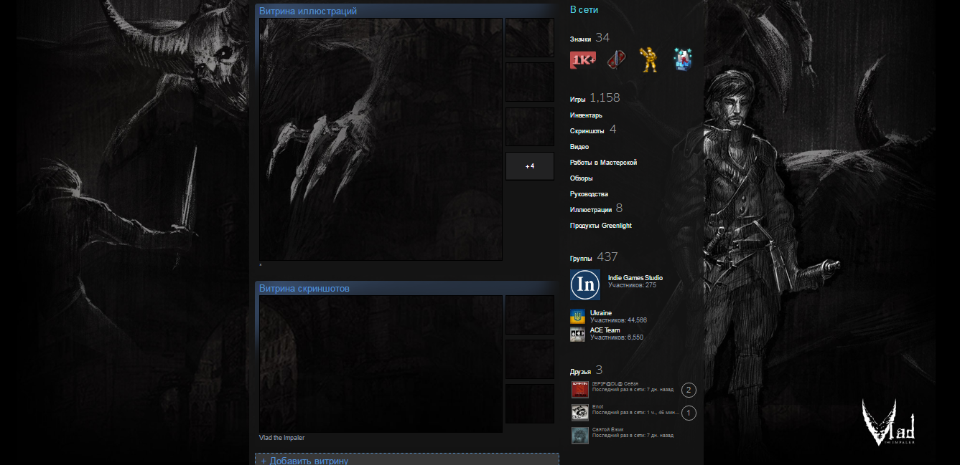Click the +4 more illustrations tile
This screenshot has height=465, width=960.
530,166
